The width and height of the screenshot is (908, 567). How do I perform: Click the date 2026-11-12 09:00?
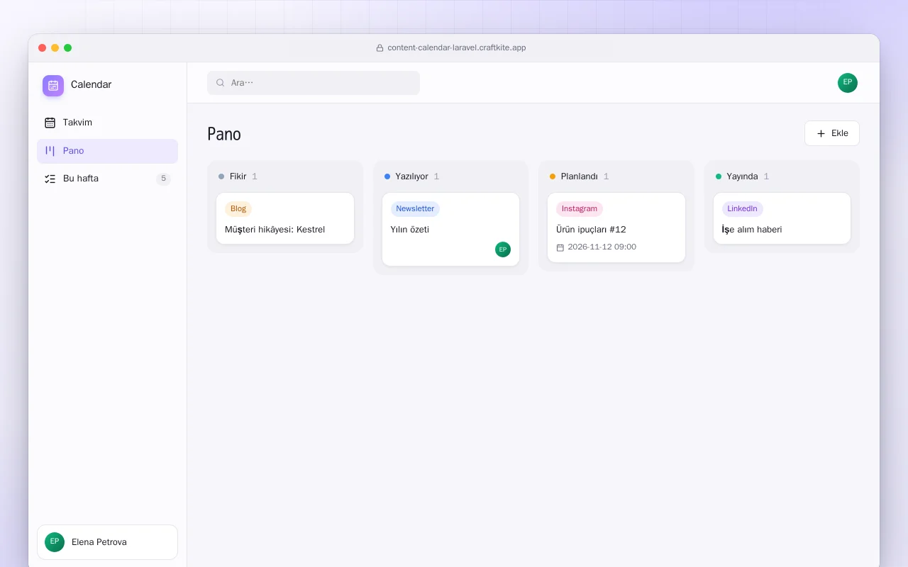point(602,247)
